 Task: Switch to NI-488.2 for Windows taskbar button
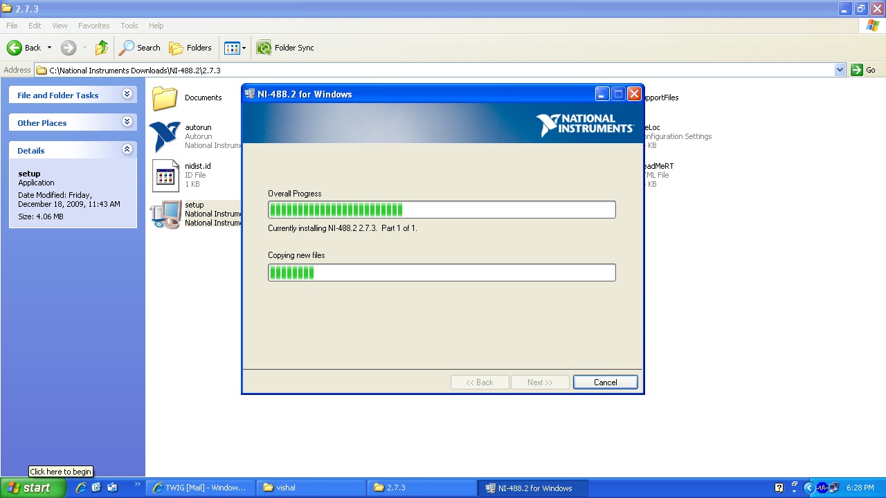[533, 488]
